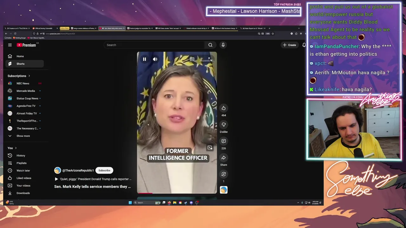Open the Windows Start menu
The height and width of the screenshot is (228, 406).
coord(130,203)
